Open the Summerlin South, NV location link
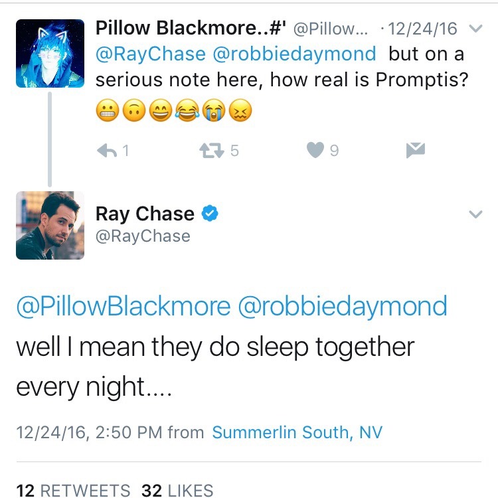Viewport: 498px width, 498px height. point(297,433)
